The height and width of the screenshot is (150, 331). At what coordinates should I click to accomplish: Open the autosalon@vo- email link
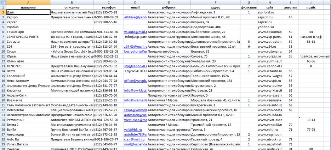coord(135,115)
